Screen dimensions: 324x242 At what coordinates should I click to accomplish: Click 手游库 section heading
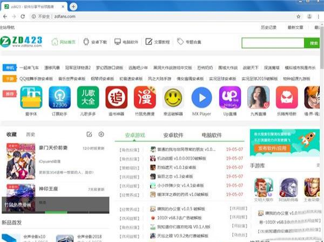(258, 165)
